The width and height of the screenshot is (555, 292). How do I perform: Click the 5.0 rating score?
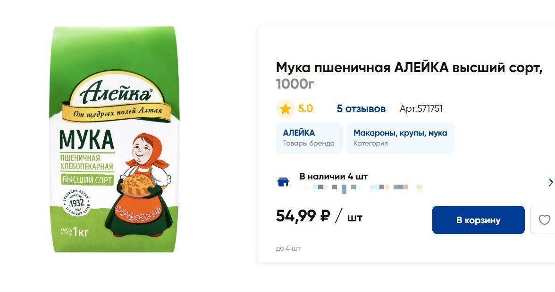(x=305, y=108)
